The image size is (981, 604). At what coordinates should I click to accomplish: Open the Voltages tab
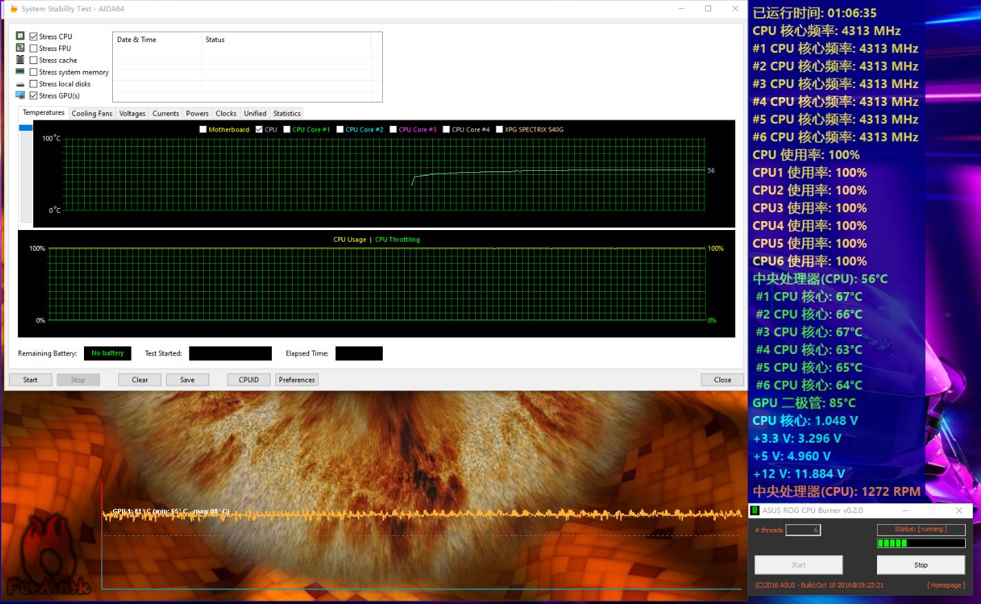coord(132,114)
